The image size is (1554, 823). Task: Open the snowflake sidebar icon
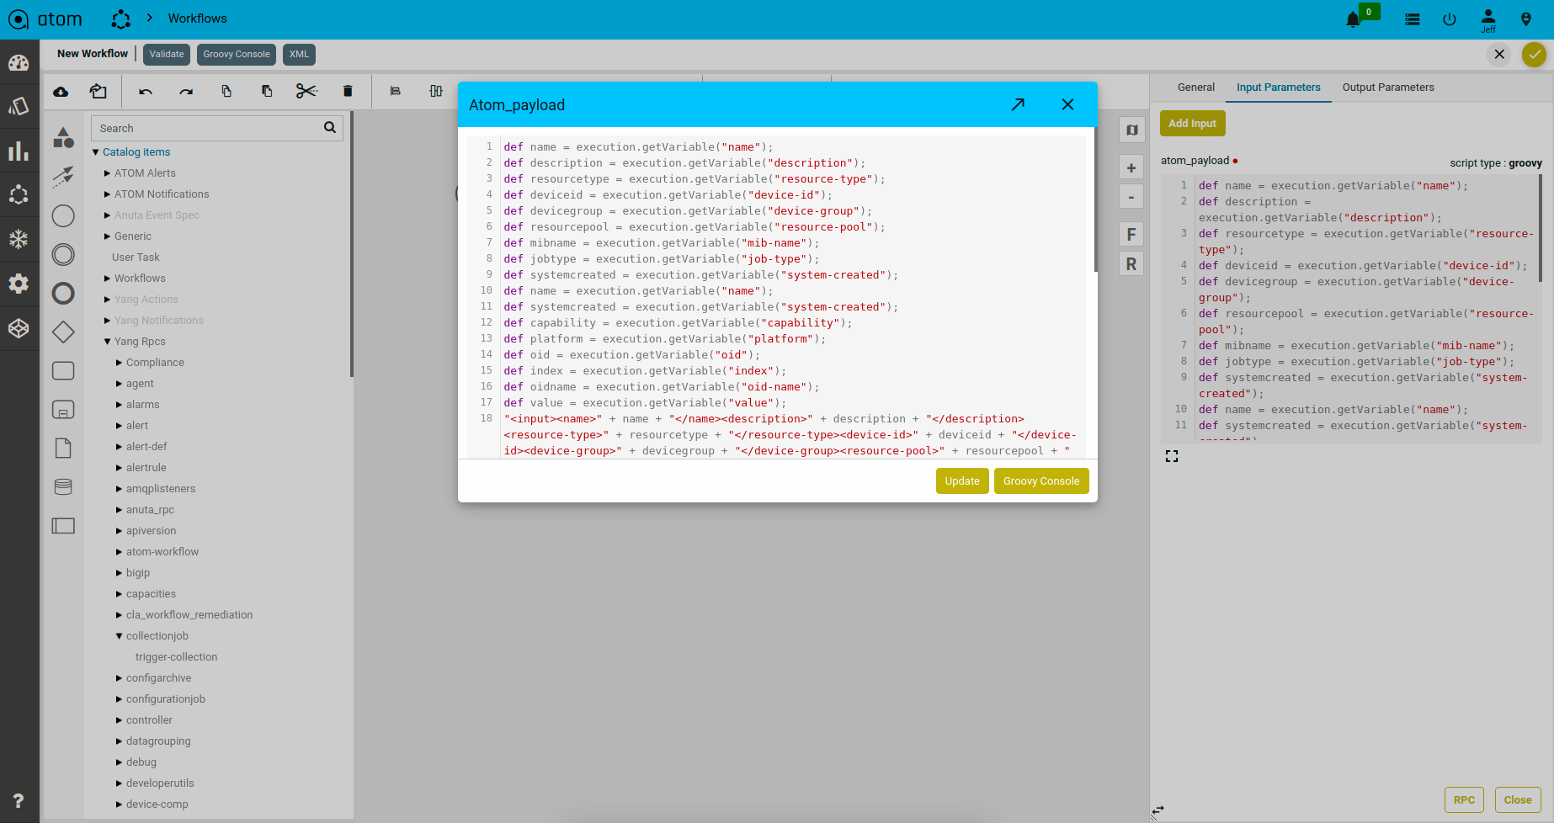(x=19, y=239)
